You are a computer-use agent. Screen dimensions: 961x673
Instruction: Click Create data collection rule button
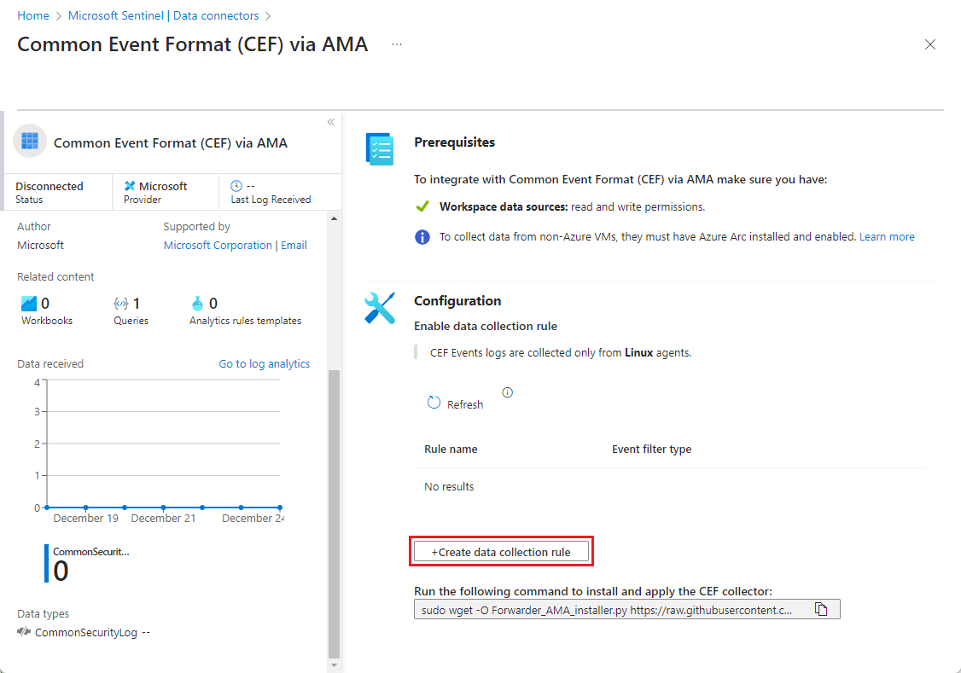coord(501,552)
